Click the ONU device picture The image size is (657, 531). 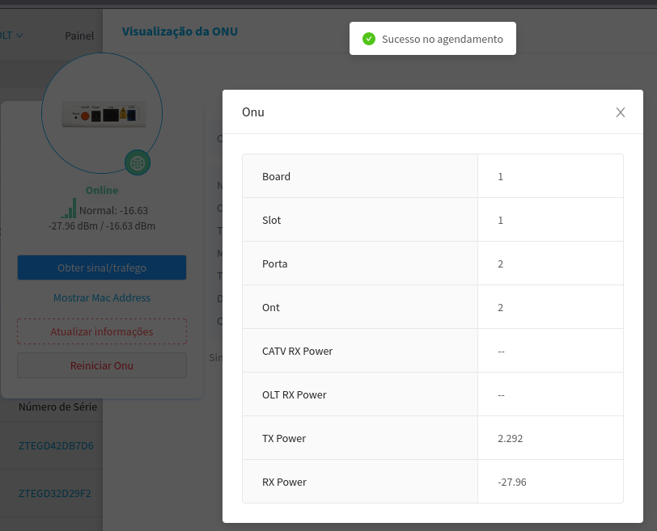pos(102,115)
